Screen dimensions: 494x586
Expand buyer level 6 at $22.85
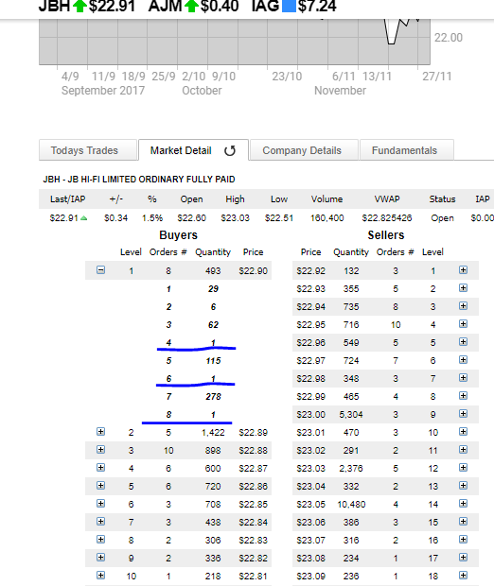(100, 504)
